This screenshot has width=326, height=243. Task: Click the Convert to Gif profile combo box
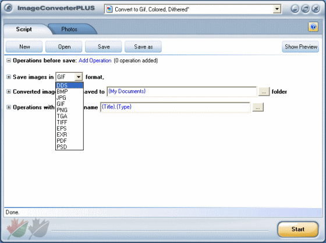tap(193, 9)
